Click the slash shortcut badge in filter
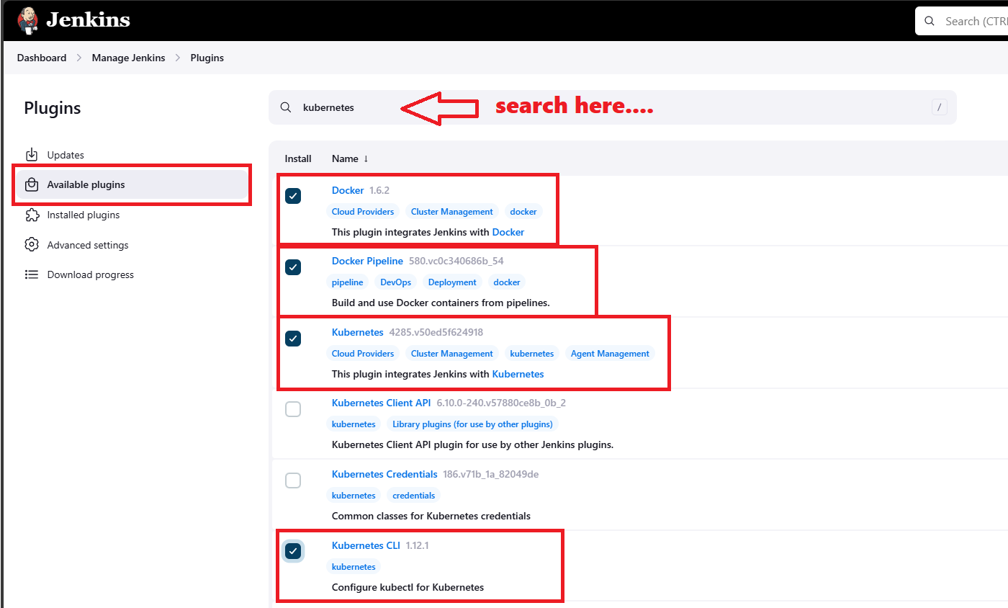The image size is (1008, 608). tap(939, 107)
